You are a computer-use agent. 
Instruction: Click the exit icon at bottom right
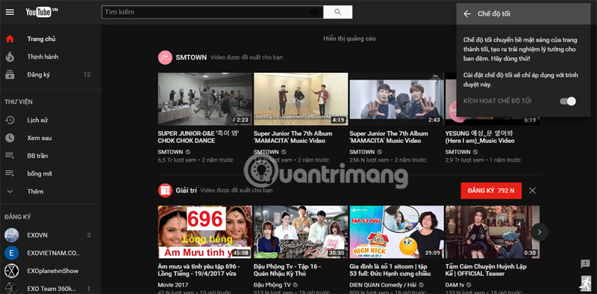point(585,283)
